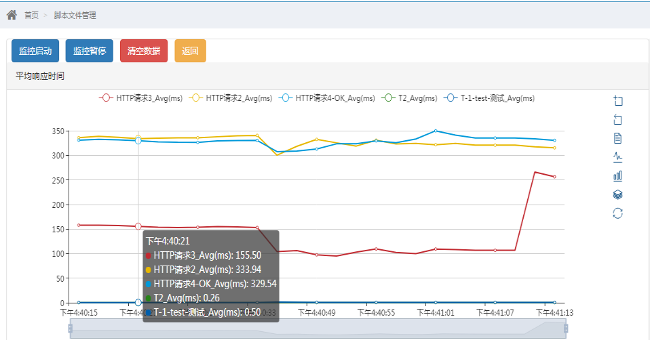
Task: Click the 下午4:41:13 axis label
Action: click(554, 313)
